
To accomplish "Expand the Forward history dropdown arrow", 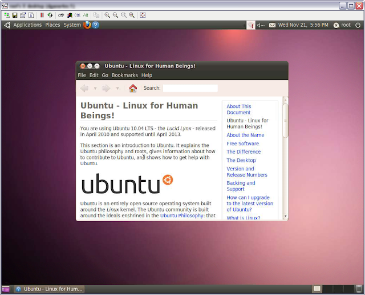I will [x=117, y=88].
